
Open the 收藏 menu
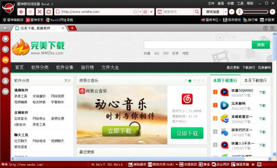pyautogui.click(x=230, y=3)
